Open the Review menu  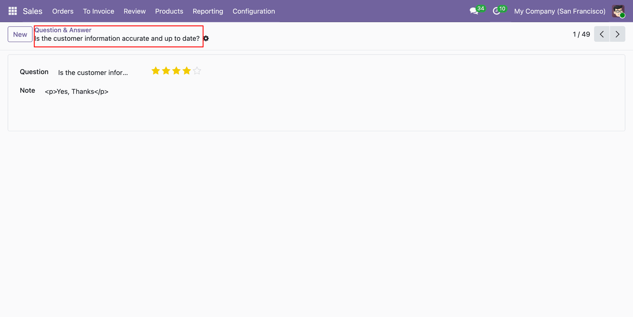135,11
